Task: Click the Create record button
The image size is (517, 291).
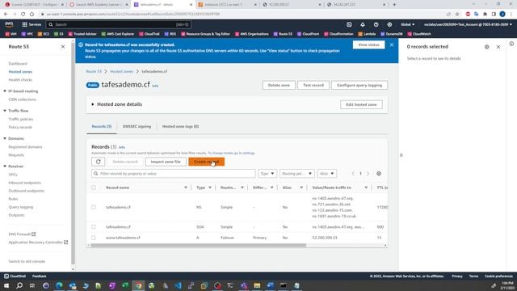Action: pos(207,162)
